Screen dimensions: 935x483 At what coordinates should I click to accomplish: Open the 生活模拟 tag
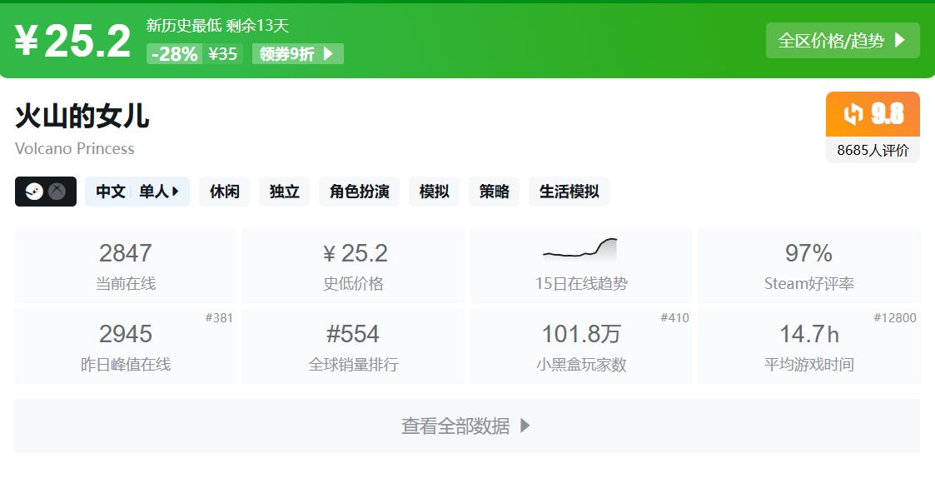569,192
